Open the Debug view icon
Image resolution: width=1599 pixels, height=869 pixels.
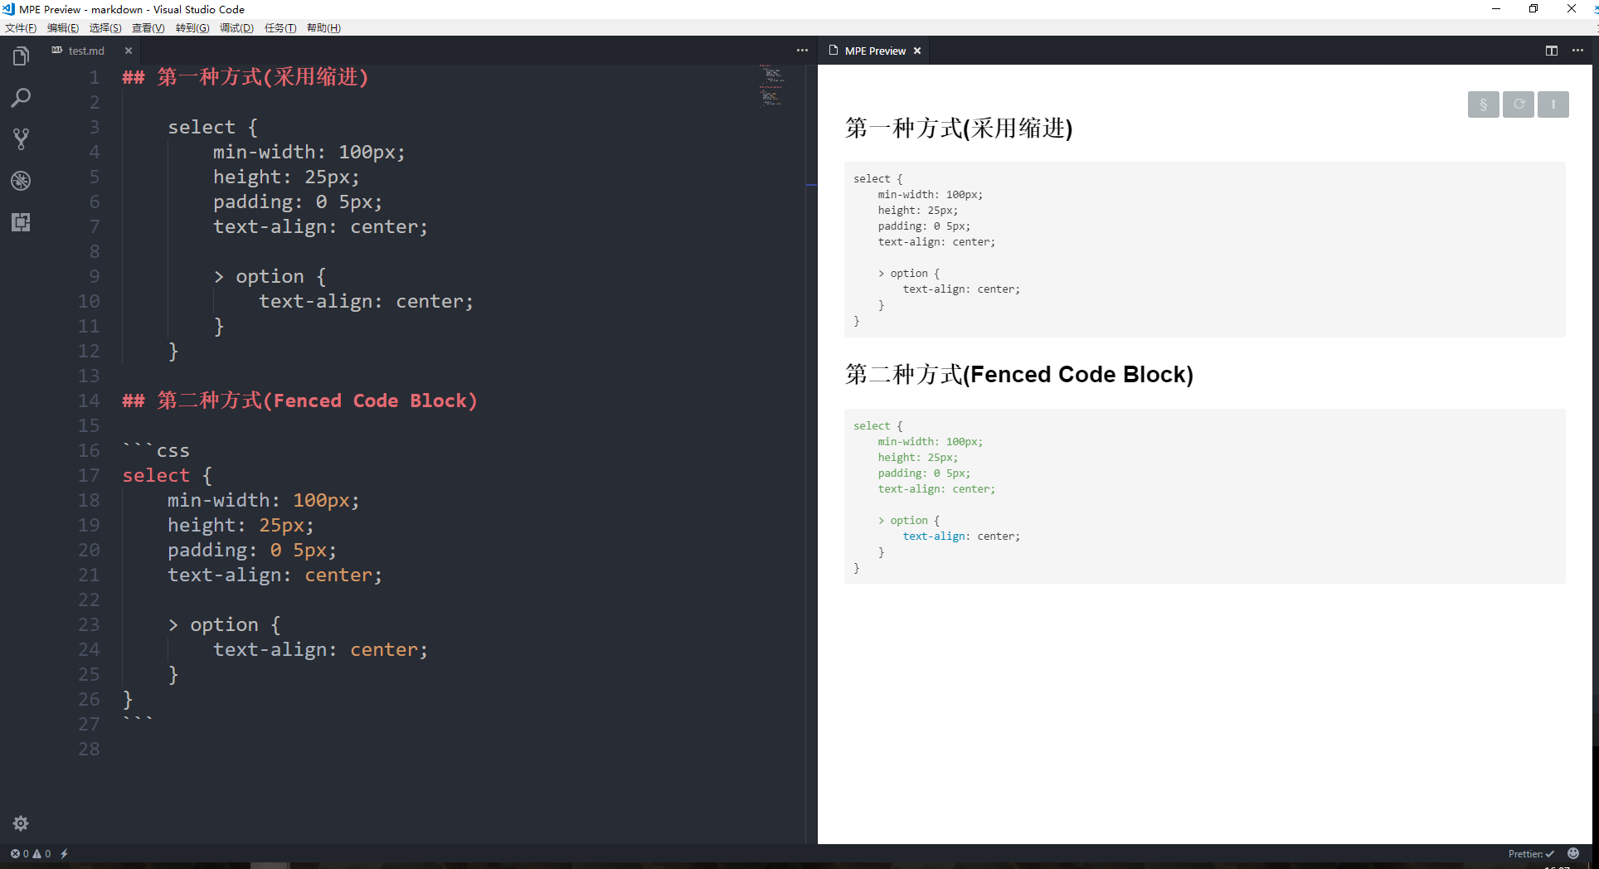click(x=21, y=181)
